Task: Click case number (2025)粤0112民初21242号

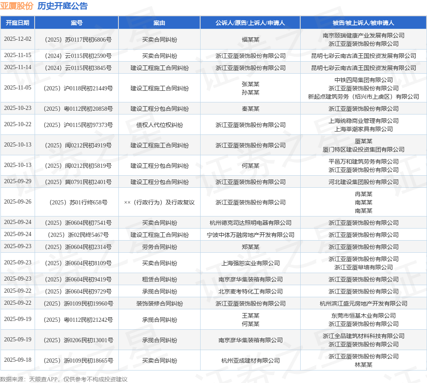Action: coord(78,320)
